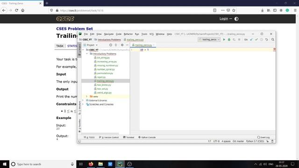Viewport: 299px width, 168px height.
Task: Click the memory/trash icon in status bar
Action: tap(272, 141)
